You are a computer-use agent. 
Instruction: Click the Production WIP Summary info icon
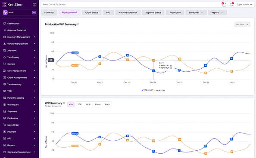coord(78,24)
